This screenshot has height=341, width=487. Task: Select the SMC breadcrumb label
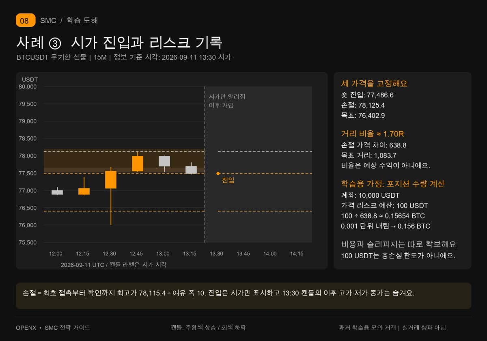pos(48,20)
